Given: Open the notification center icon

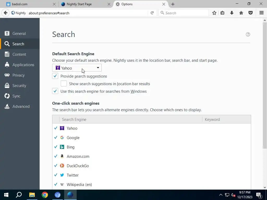Looking at the screenshot, I should click(259, 195).
